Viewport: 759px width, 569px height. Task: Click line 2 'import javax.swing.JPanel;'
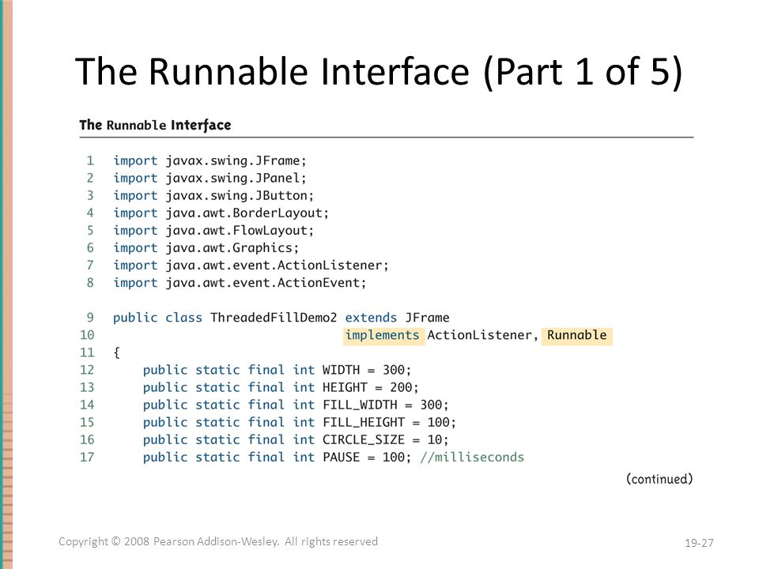pos(210,178)
